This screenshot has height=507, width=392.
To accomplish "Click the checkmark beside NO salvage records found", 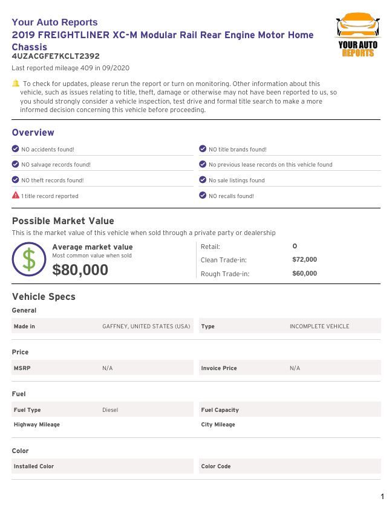I will click(x=15, y=164).
